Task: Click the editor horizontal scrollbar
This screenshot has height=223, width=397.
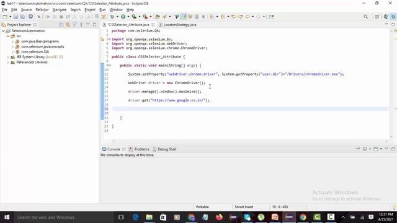Action: 250,141
